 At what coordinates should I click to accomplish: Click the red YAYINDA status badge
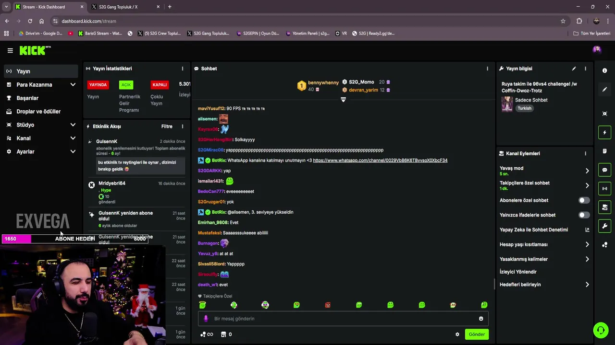click(x=98, y=85)
